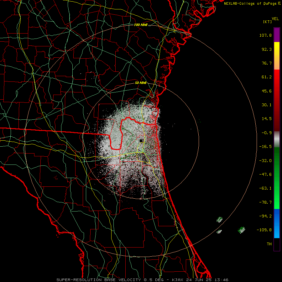Select the 14.5 scale value
Screen dimensions: 282x282
[x=267, y=119]
